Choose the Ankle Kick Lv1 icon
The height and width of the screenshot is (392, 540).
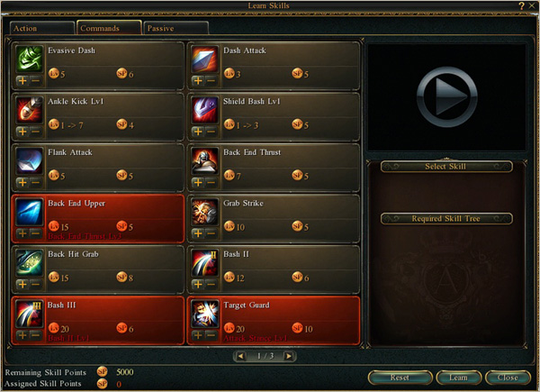(x=30, y=110)
